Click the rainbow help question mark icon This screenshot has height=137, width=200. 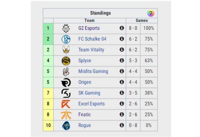pos(150,13)
